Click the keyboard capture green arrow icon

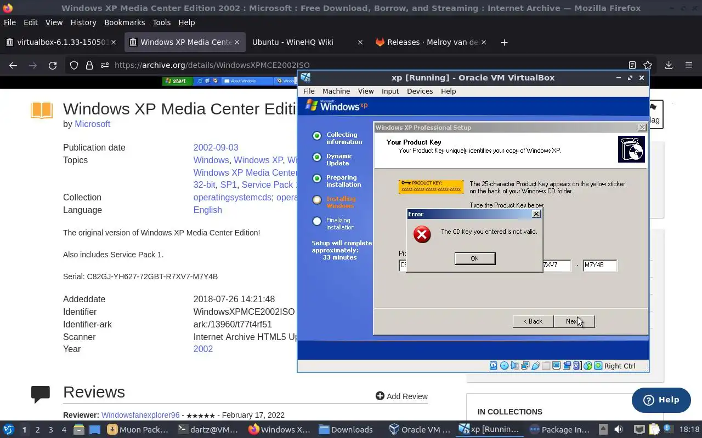(x=598, y=366)
